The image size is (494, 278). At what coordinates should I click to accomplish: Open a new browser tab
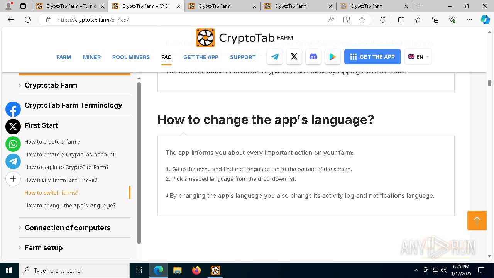[419, 6]
